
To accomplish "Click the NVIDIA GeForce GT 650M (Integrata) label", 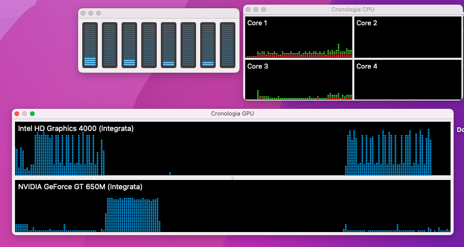I will [80, 187].
